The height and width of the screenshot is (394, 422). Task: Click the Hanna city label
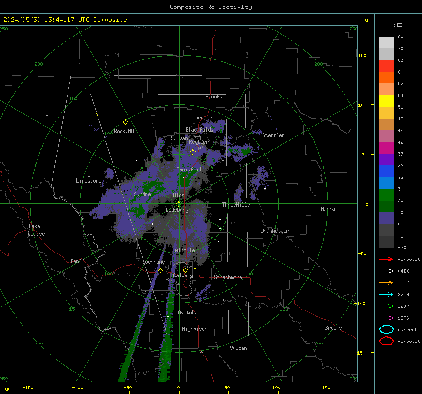pos(328,209)
